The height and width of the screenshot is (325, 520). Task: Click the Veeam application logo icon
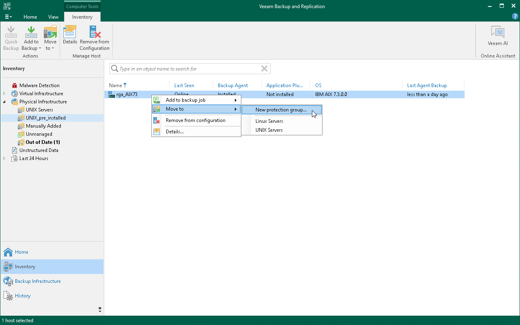7,6
